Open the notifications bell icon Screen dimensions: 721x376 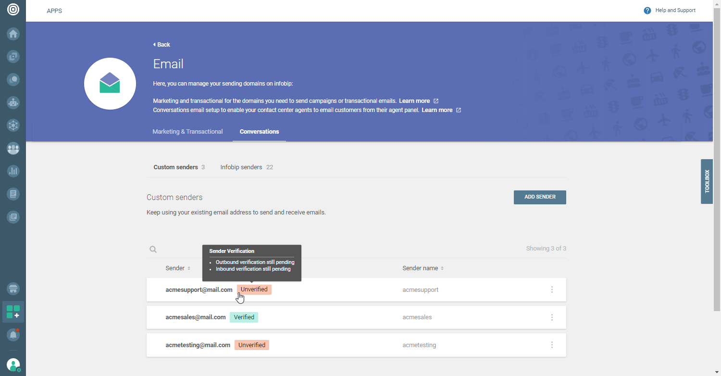(13, 335)
